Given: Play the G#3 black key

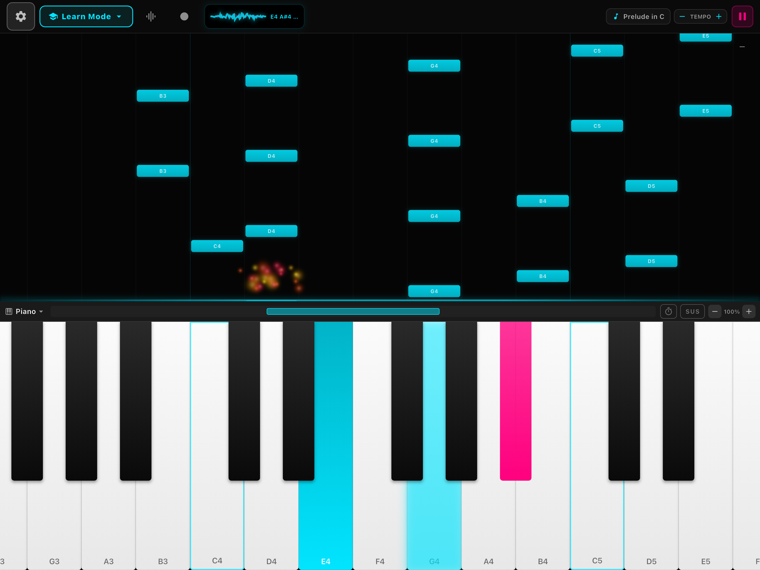Looking at the screenshot, I should point(82,401).
